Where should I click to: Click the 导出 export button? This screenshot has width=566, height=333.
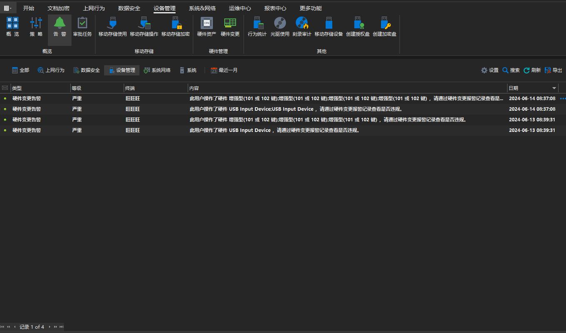(x=554, y=70)
